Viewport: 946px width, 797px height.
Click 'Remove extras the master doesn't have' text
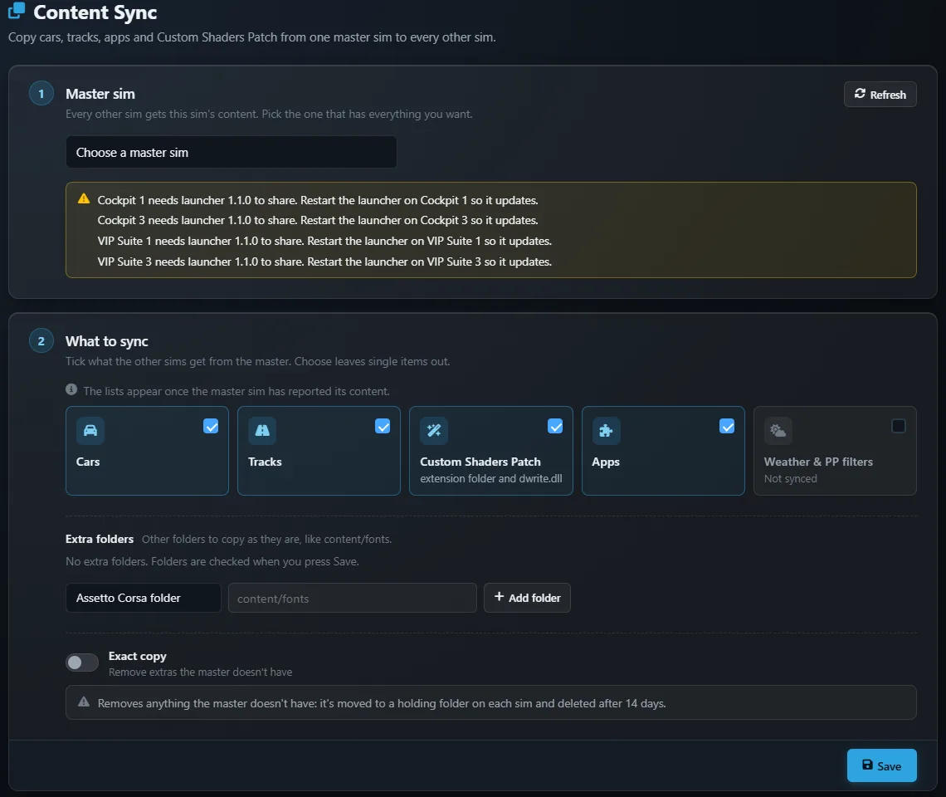click(200, 672)
